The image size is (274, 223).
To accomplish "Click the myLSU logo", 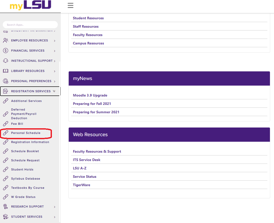I will (x=31, y=5).
